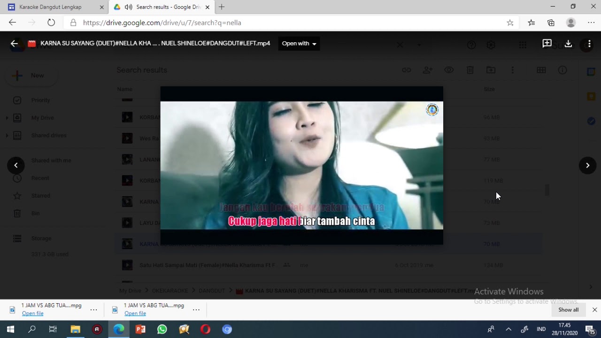Download the video file
The image size is (601, 338).
pos(568,44)
